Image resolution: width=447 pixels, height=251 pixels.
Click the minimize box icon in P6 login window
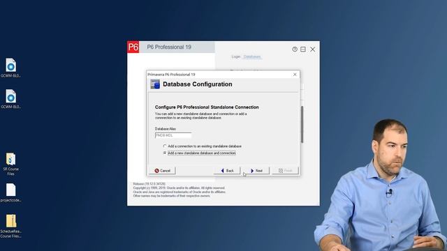303,50
